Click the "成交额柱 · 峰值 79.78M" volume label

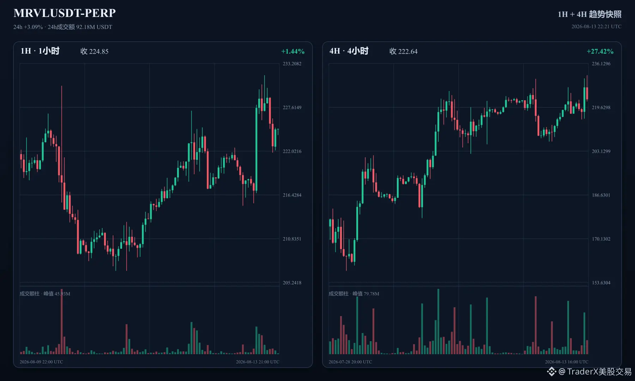pyautogui.click(x=354, y=294)
